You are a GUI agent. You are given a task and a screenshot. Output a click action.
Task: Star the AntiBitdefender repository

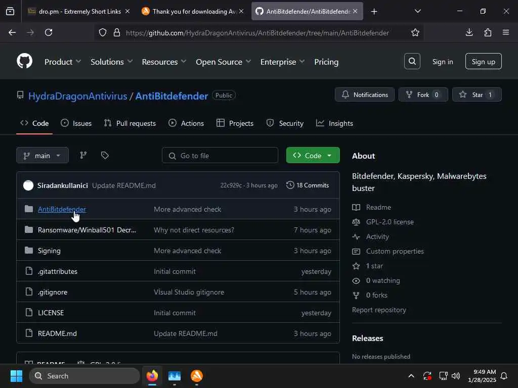[x=477, y=94]
